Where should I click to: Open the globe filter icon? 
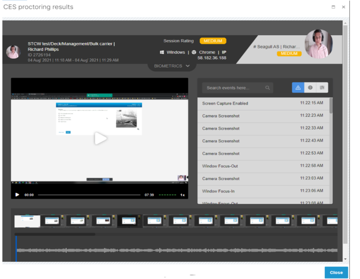(310, 88)
